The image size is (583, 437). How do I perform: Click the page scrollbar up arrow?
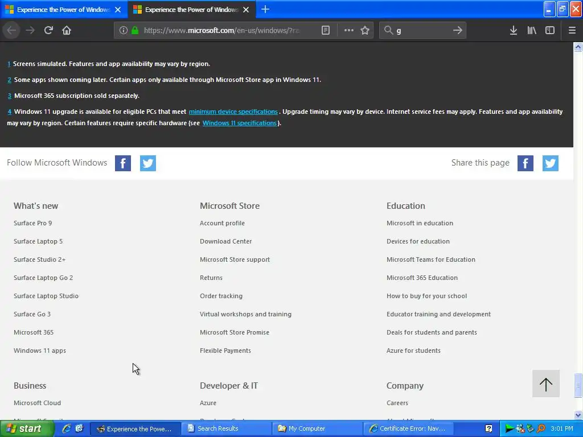point(578,47)
